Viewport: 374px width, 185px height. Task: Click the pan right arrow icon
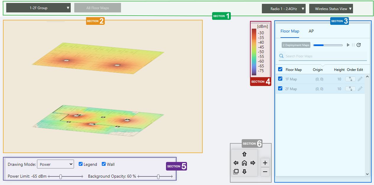point(253,163)
